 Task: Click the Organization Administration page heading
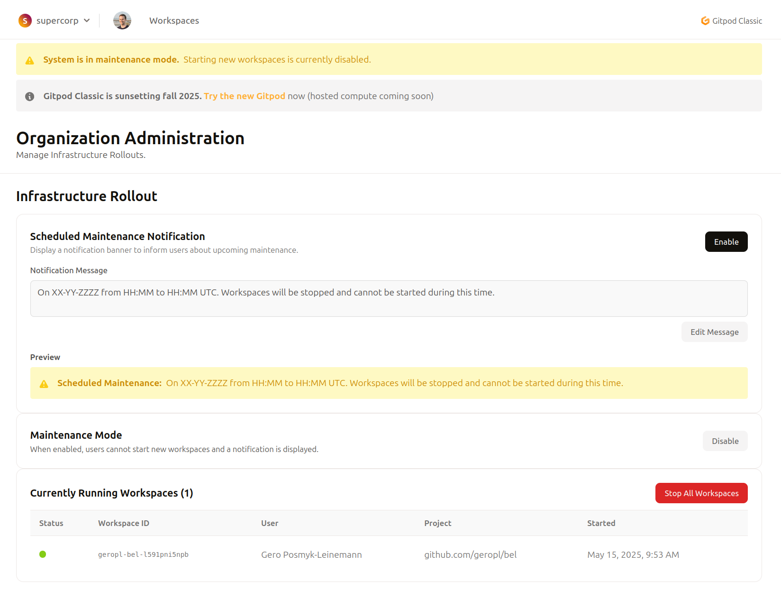coord(130,138)
